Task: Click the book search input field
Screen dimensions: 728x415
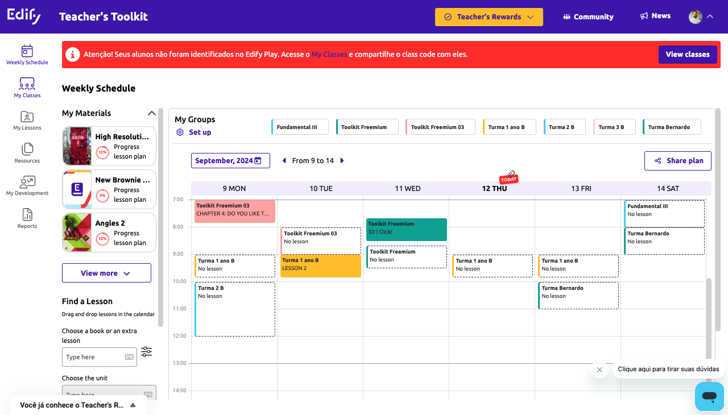Action: tap(94, 357)
